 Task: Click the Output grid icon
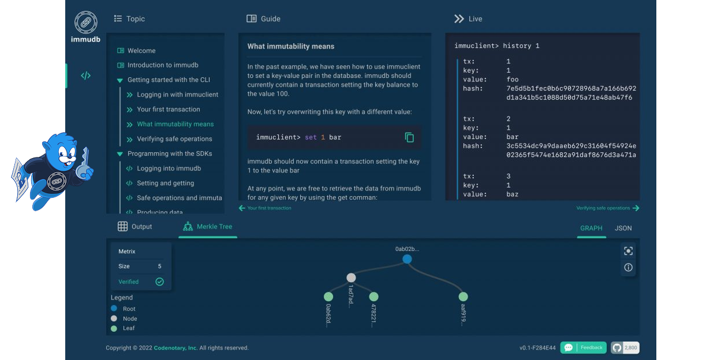point(122,227)
